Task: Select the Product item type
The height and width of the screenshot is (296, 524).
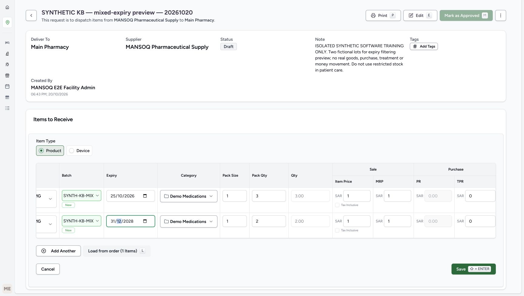Action: (50, 151)
